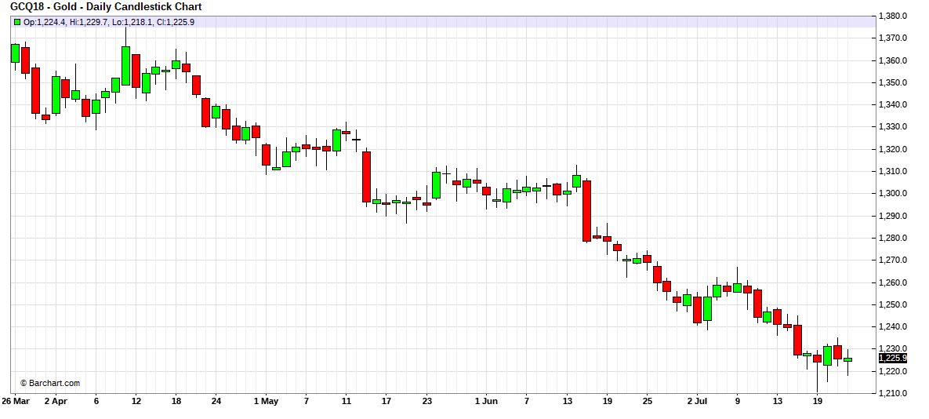This screenshot has height=419, width=929.
Task: Click the 1,270.0 price axis label
Action: pyautogui.click(x=894, y=261)
